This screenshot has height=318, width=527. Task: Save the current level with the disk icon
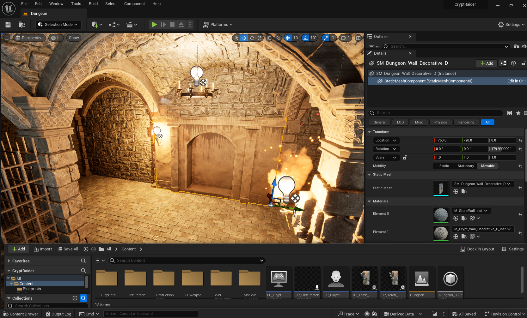click(8, 25)
